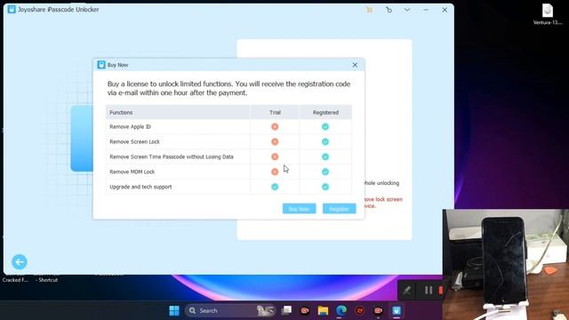
Task: Click the Joyoshare app icon in taskbar
Action: pyautogui.click(x=397, y=310)
